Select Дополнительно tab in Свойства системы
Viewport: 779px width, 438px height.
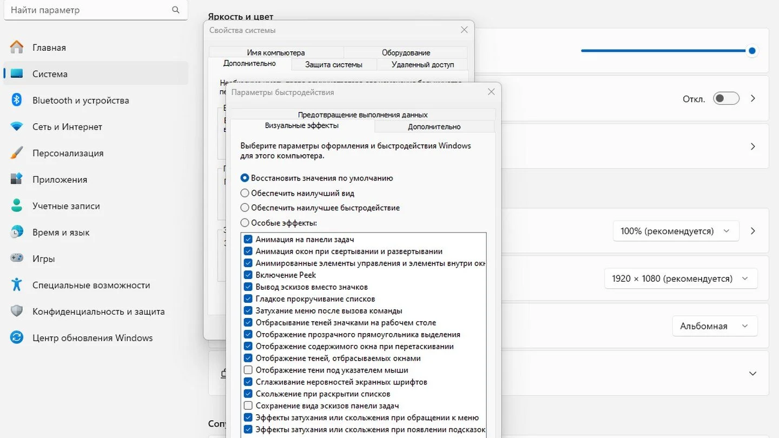pos(249,63)
